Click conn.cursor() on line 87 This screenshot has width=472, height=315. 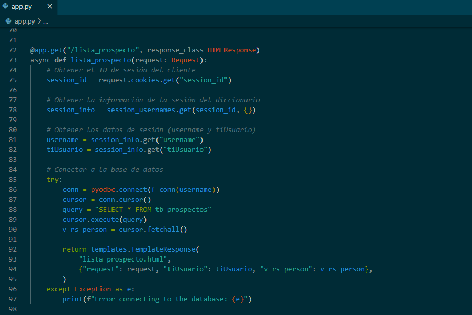click(125, 200)
